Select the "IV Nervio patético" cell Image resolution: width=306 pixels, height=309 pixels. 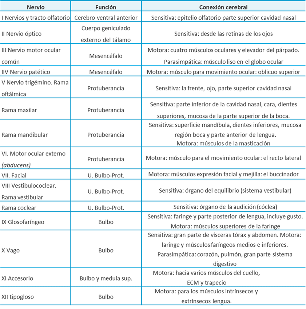(26, 71)
